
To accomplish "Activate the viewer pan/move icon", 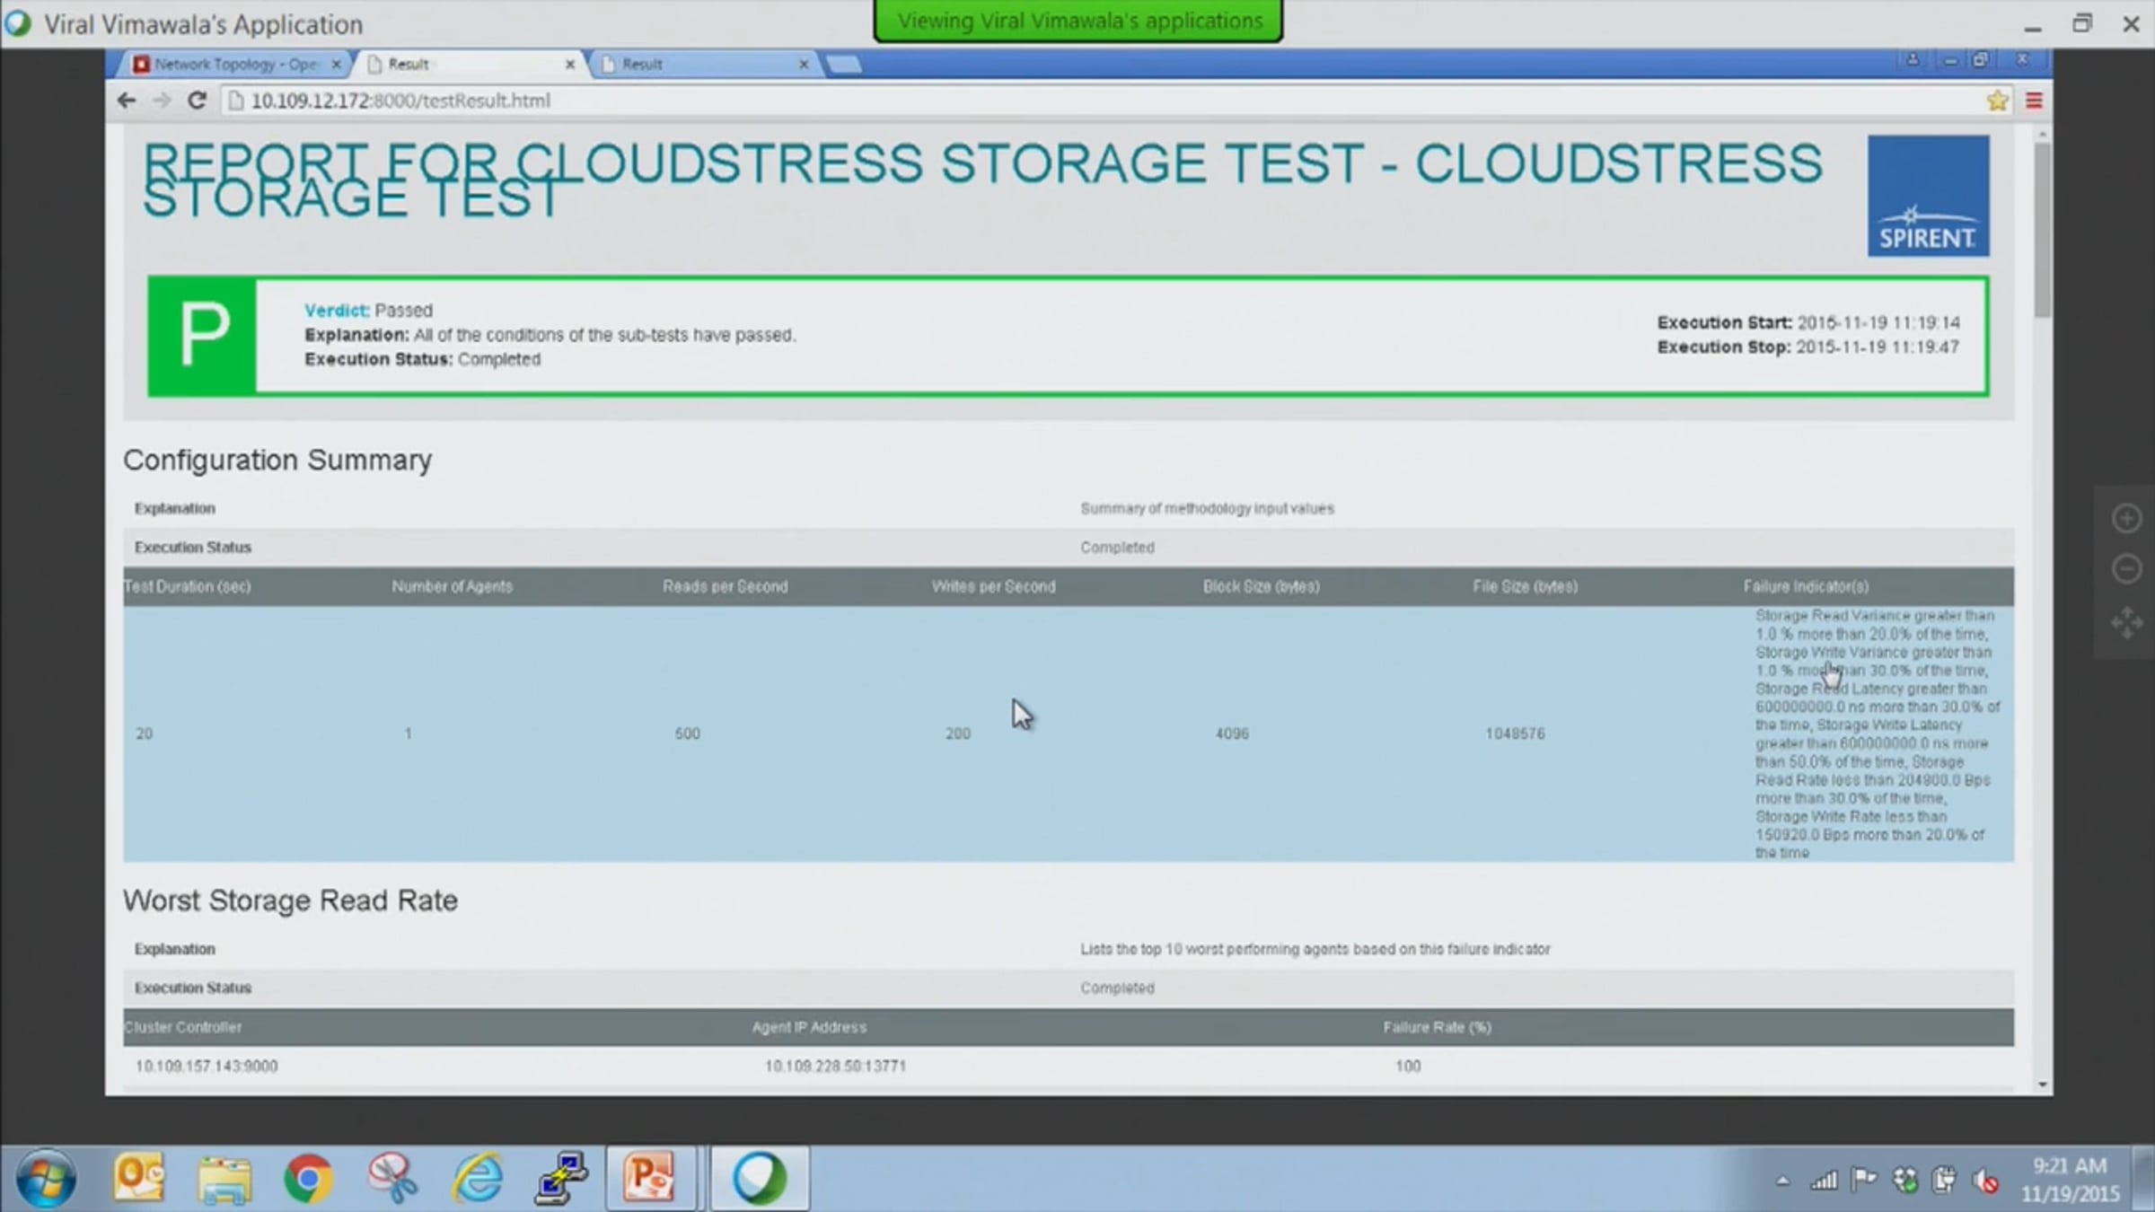I will click(x=2126, y=622).
